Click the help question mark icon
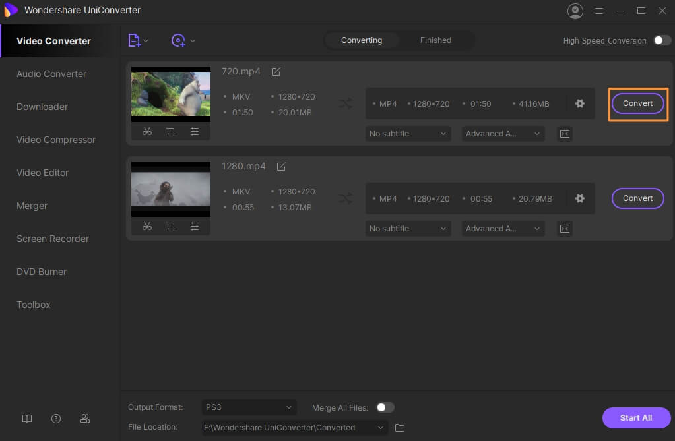This screenshot has width=675, height=441. click(56, 419)
